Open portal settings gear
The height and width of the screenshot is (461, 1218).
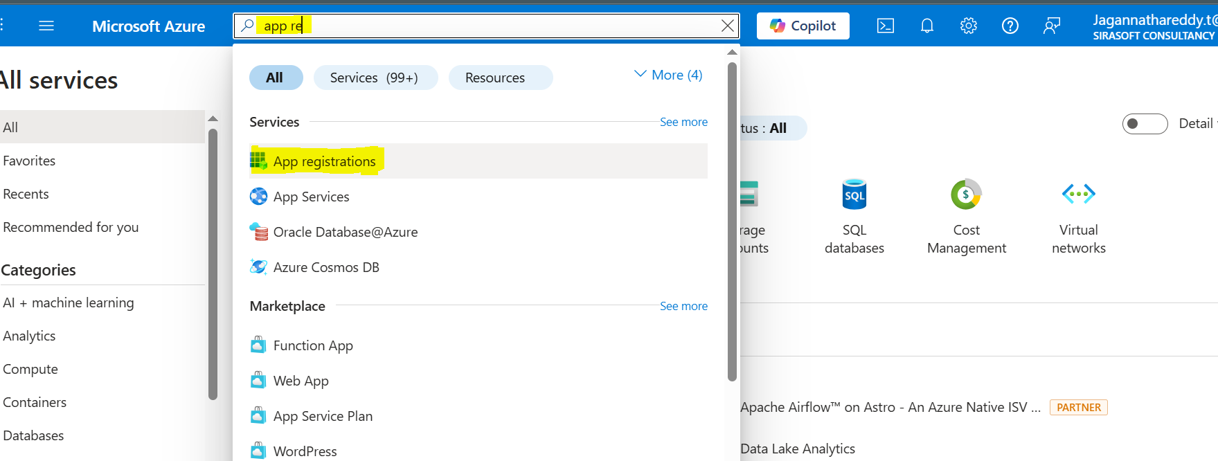coord(968,26)
